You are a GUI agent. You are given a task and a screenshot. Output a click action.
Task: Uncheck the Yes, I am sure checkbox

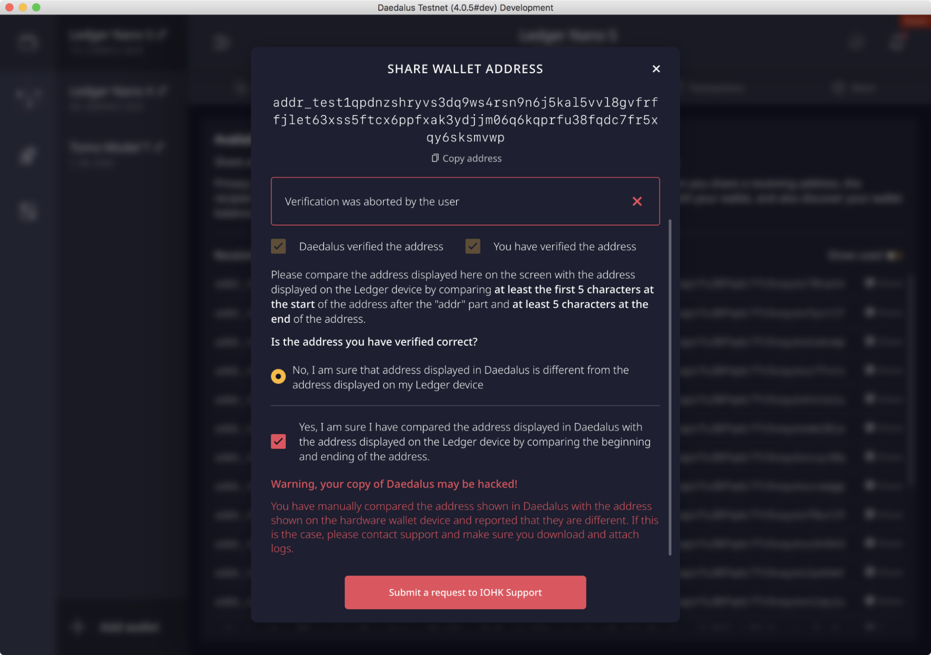279,441
